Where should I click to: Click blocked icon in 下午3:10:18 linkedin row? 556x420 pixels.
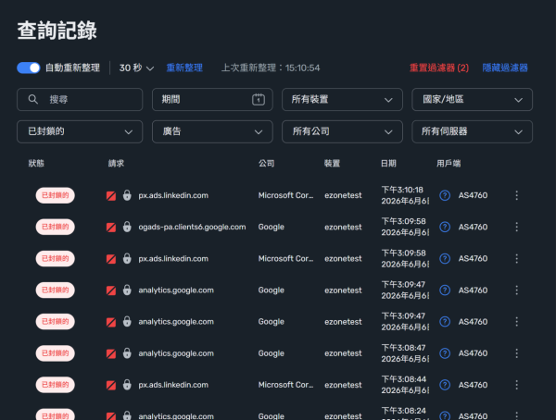click(111, 196)
